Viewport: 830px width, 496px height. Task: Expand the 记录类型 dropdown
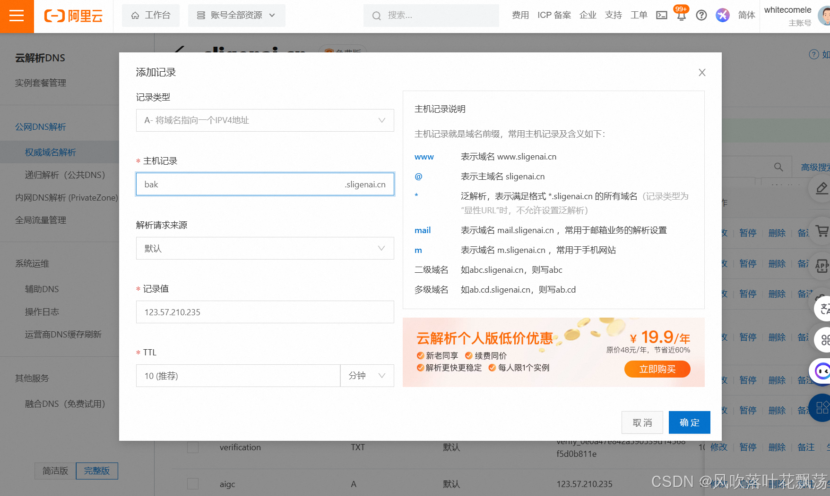pyautogui.click(x=265, y=120)
